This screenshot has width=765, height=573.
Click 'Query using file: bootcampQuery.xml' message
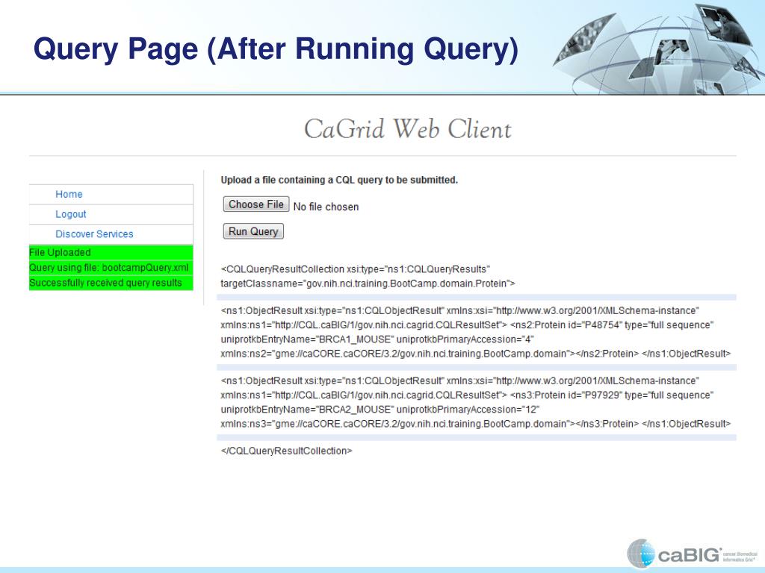click(x=111, y=268)
